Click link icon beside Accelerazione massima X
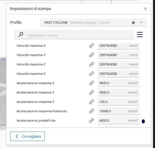 (x=92, y=83)
